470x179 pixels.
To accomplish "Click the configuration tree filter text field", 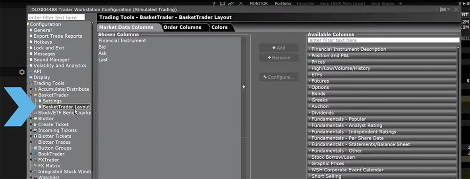I will coord(56,18).
